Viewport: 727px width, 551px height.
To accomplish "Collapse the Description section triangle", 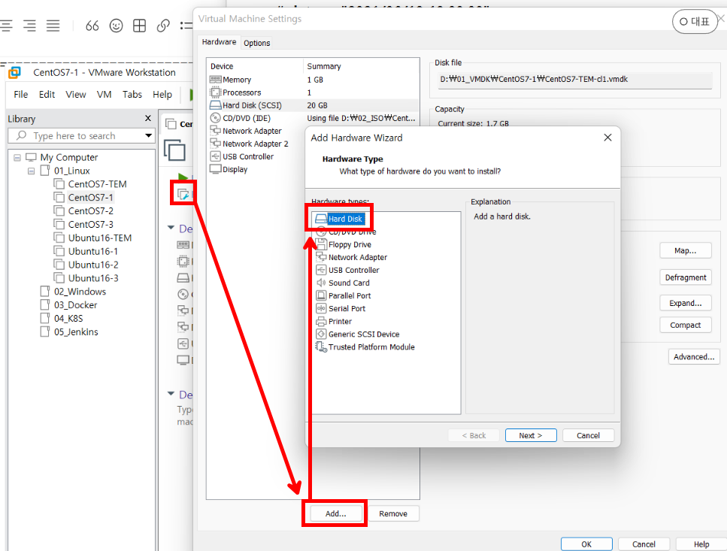I will coord(171,394).
